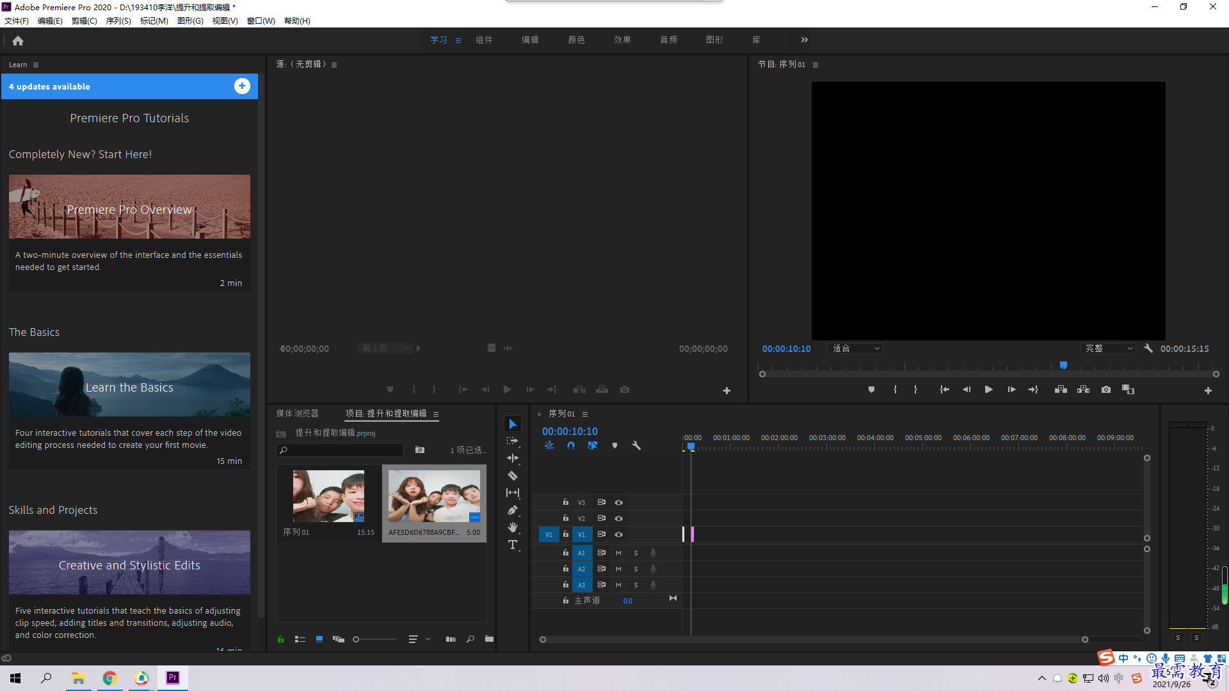
Task: Click the Program monitor playhead marker
Action: 1063,365
